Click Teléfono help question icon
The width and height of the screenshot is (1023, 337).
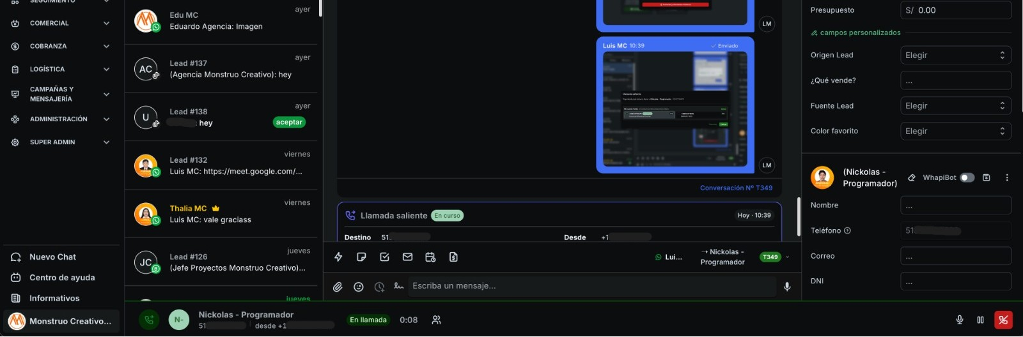tap(847, 230)
